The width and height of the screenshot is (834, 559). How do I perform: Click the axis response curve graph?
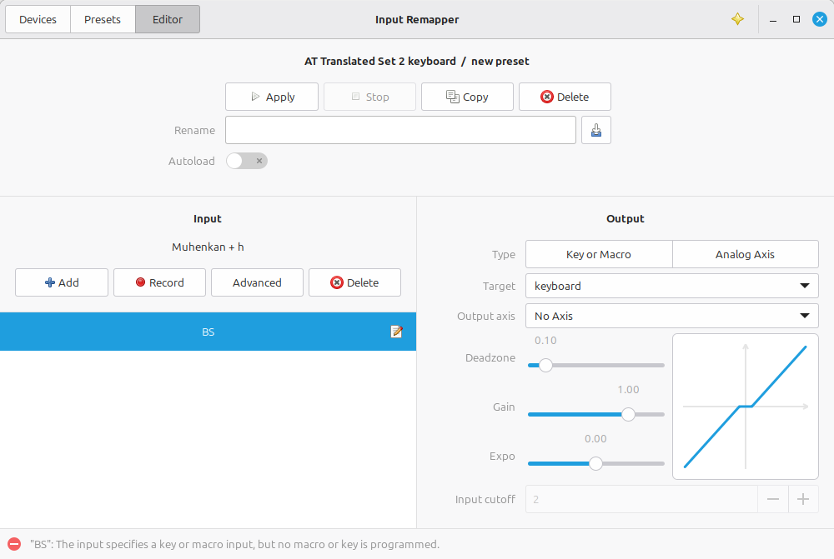pos(745,407)
